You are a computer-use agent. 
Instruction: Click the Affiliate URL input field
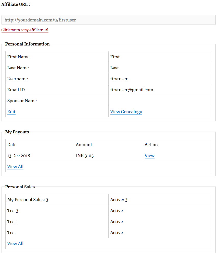[x=109, y=20]
